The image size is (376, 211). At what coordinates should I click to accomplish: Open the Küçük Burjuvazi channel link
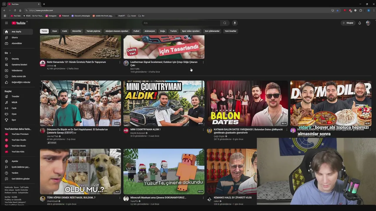tap(138, 133)
